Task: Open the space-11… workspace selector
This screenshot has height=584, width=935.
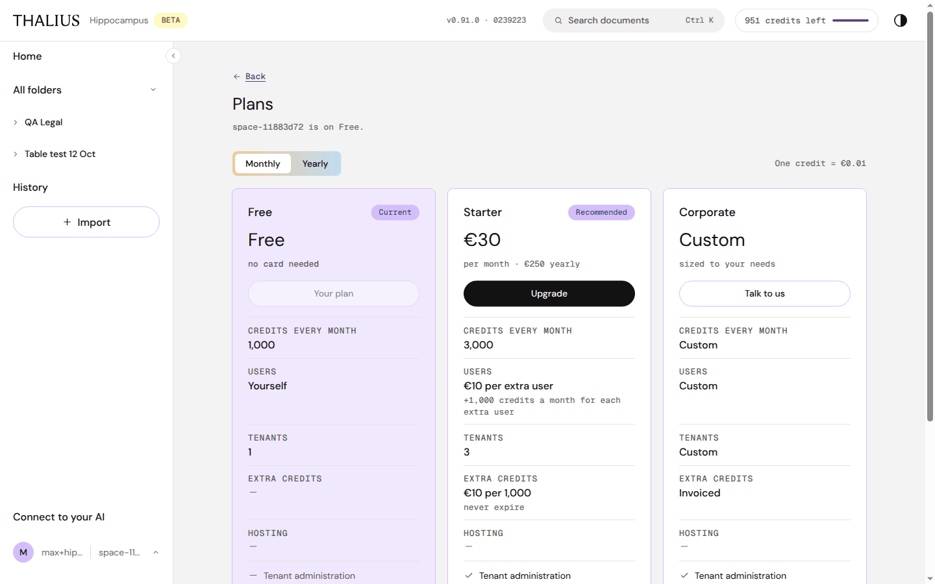Action: (119, 552)
